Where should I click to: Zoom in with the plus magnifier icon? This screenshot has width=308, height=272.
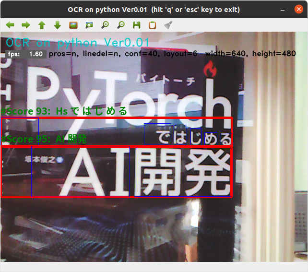pos(105,25)
